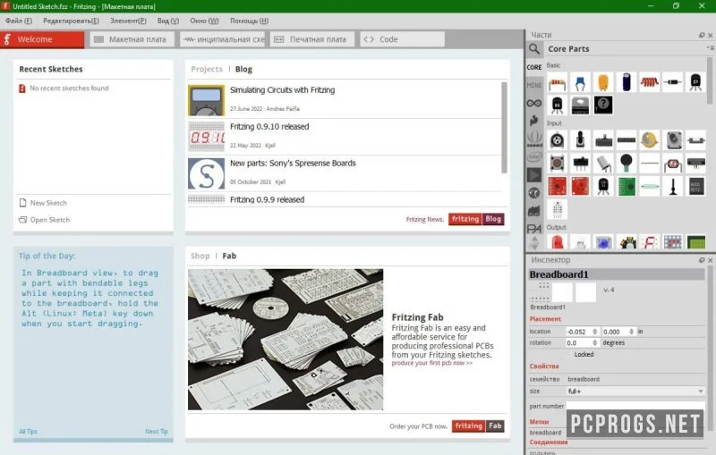Click the Fritzing Fab PCB photo
Screen dimensions: 716x455
coord(286,339)
